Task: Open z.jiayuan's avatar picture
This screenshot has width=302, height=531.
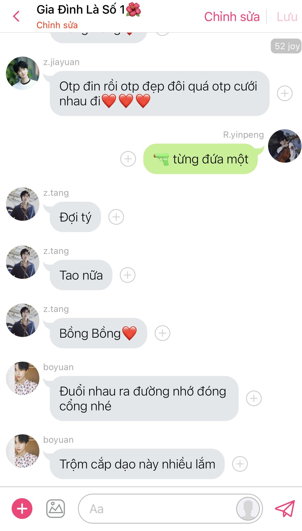Action: pyautogui.click(x=23, y=73)
